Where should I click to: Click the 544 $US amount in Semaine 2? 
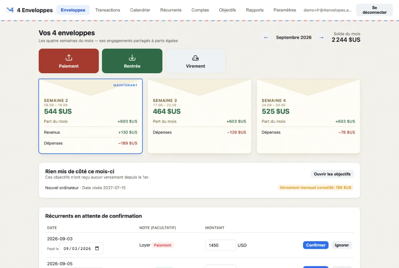click(58, 111)
